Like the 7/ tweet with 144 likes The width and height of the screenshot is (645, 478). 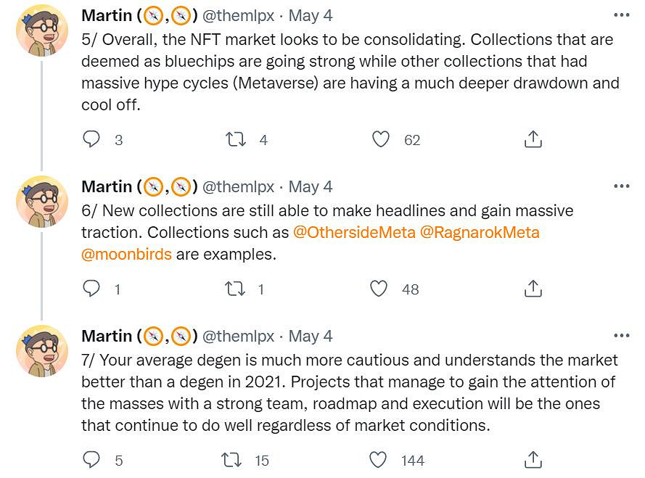(x=379, y=460)
